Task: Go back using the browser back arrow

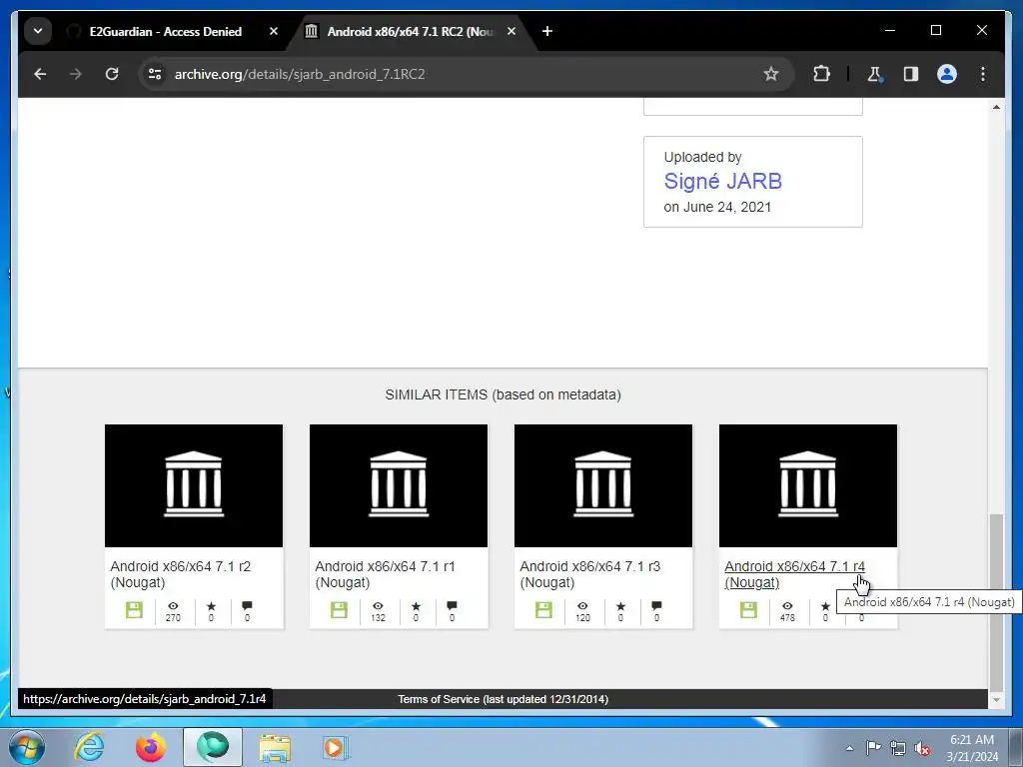Action: point(40,74)
